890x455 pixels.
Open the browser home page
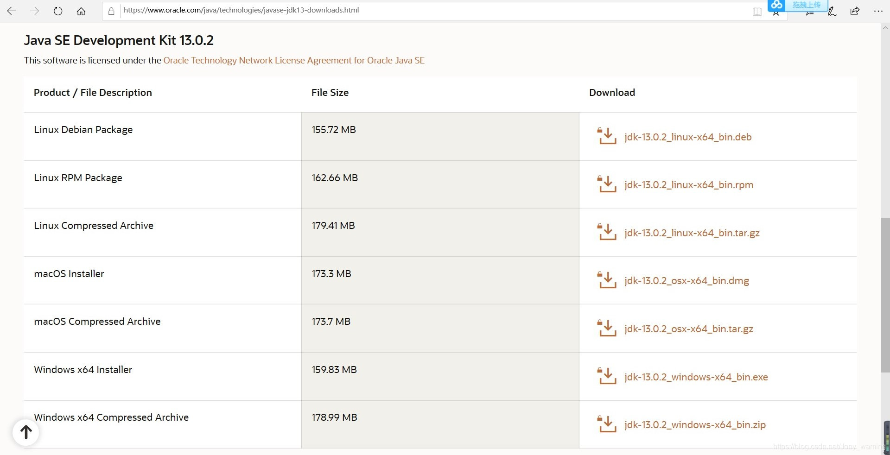point(81,11)
